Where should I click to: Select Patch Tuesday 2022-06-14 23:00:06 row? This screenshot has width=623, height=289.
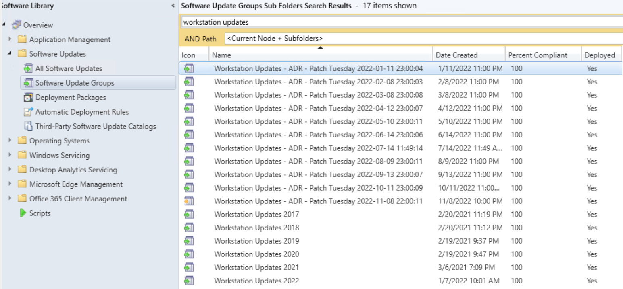(x=401, y=135)
